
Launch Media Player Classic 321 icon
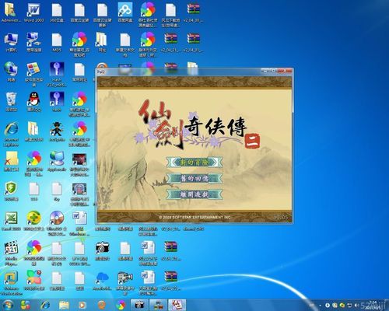pos(11,253)
